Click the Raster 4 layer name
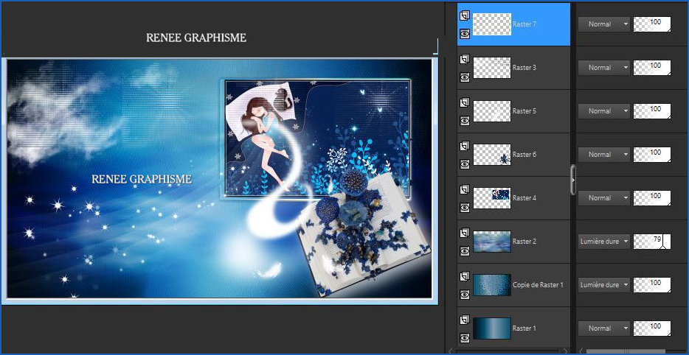This screenshot has height=355, width=689. pos(524,198)
